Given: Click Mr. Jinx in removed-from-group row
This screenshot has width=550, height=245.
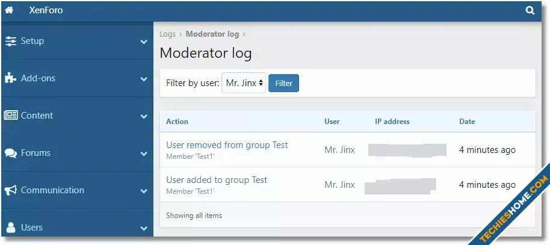Looking at the screenshot, I should [339, 150].
